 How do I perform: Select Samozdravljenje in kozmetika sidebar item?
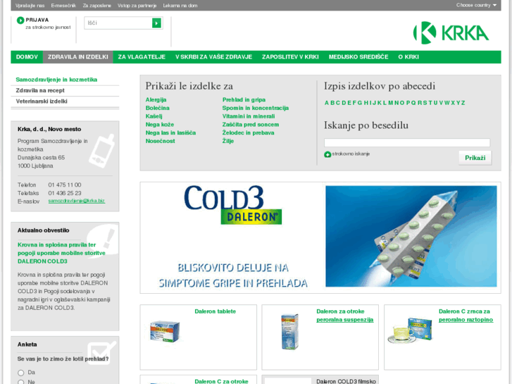coord(56,80)
